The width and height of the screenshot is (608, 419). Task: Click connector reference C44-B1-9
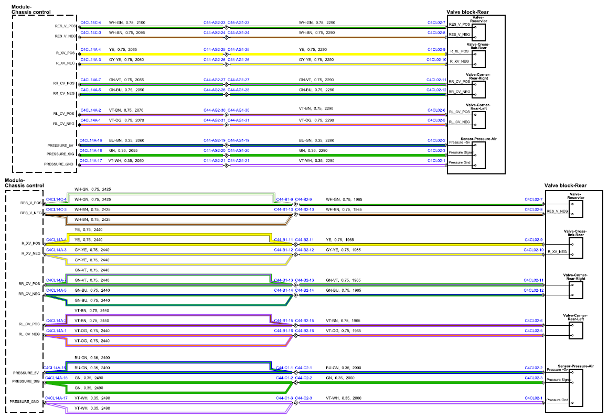point(285,200)
